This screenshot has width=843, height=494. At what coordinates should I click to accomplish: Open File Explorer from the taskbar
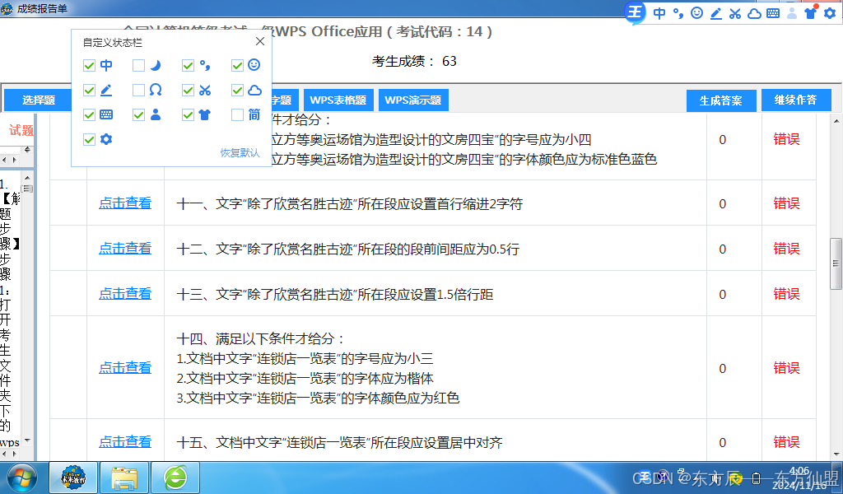(x=124, y=478)
